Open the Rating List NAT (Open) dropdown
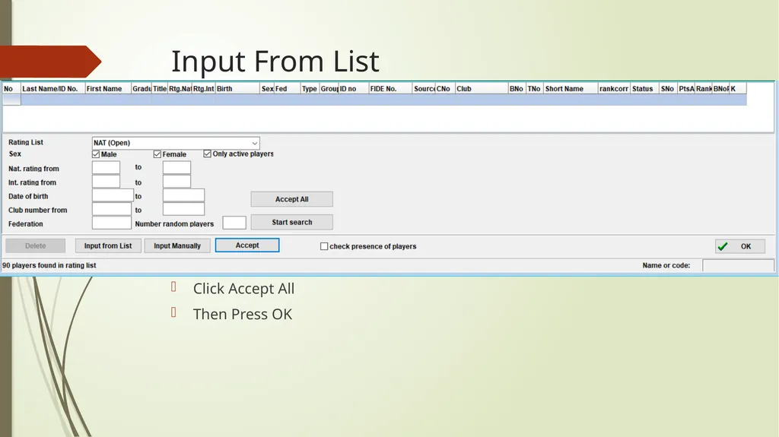 [x=176, y=143]
